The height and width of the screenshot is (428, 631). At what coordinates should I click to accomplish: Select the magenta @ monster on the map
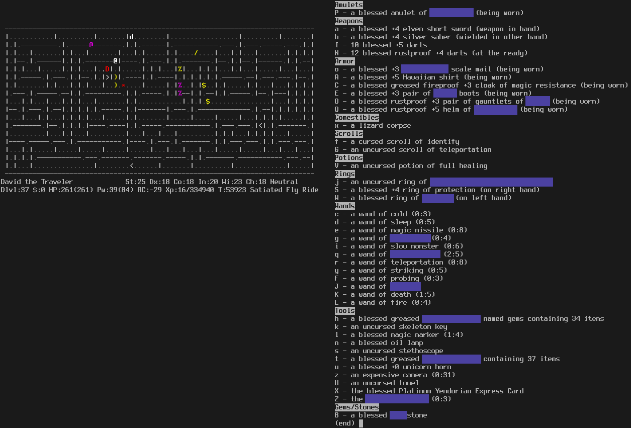[91, 45]
